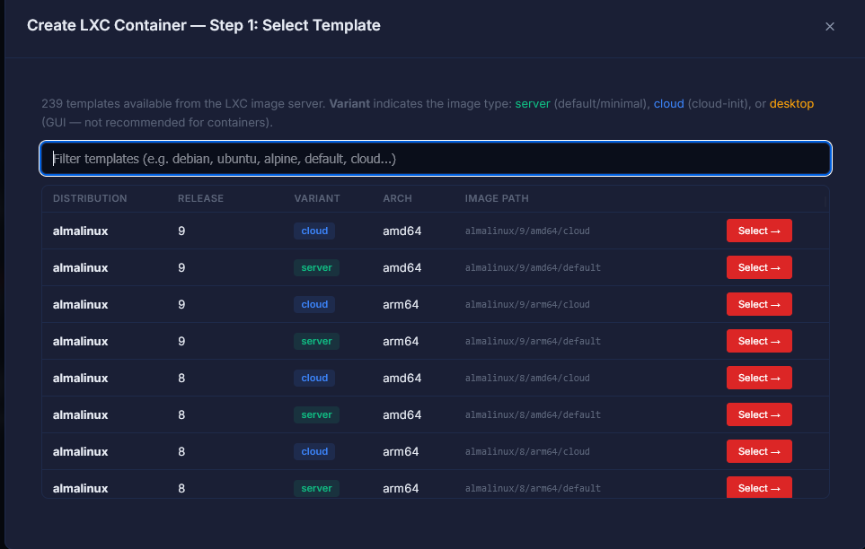Select almalinux 9 arm64 cloud template
This screenshot has width=865, height=549.
pos(758,304)
